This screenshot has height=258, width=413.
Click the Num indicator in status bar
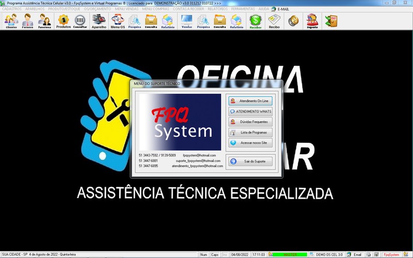tap(203, 254)
